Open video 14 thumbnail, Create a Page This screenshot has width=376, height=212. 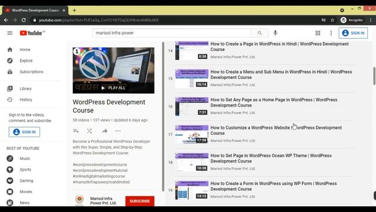tap(192, 51)
